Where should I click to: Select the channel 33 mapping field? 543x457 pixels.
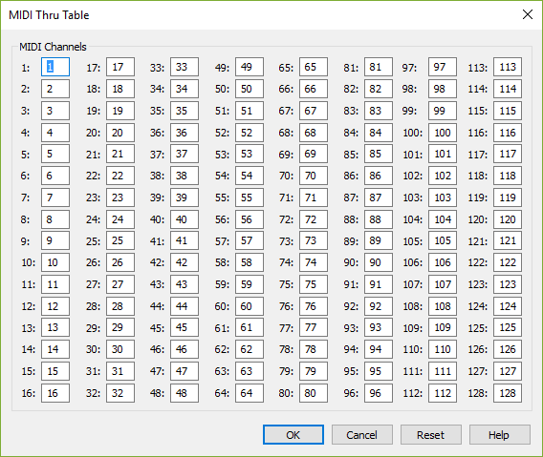pyautogui.click(x=185, y=67)
